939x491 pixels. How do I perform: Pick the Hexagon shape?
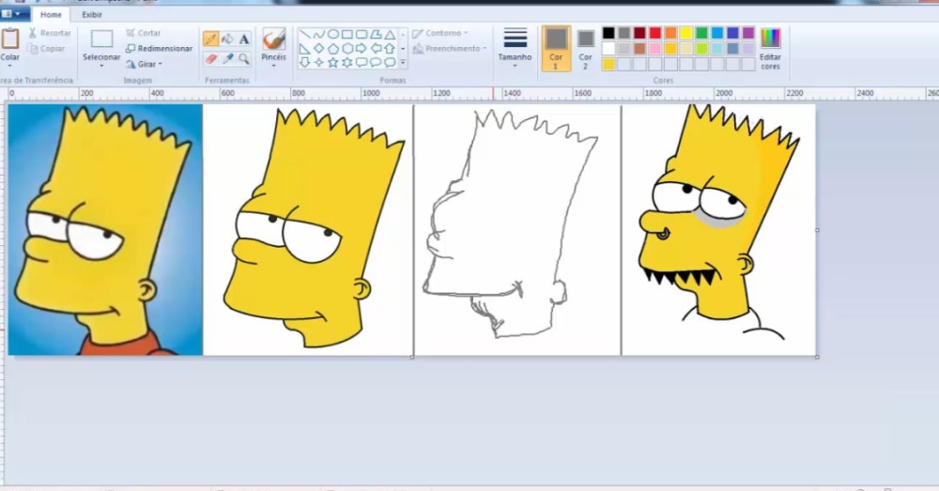[346, 49]
